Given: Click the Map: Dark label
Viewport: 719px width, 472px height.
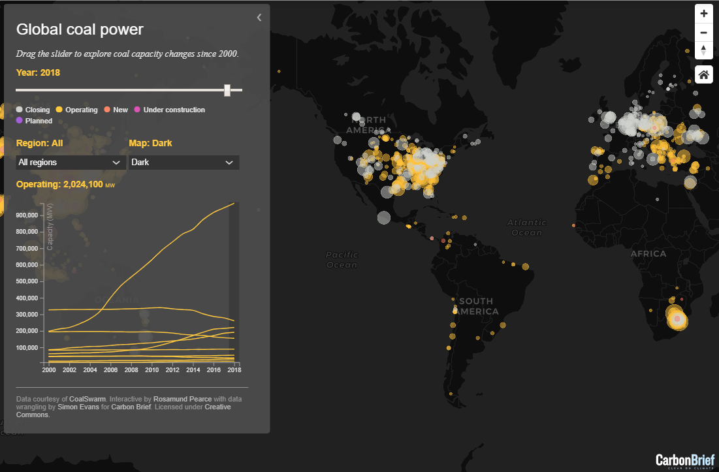Looking at the screenshot, I should [150, 143].
